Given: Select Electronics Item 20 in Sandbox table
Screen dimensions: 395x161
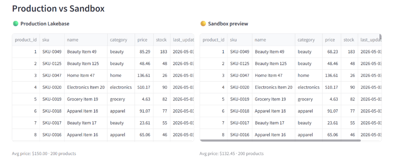Looking at the screenshot, I should coord(273,87).
